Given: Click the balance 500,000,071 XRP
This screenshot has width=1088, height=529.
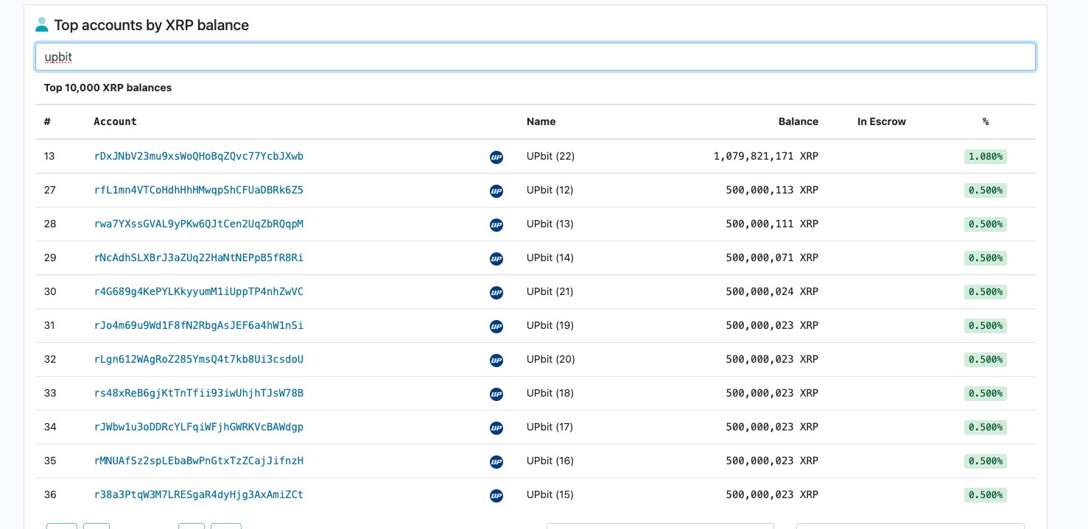Looking at the screenshot, I should (772, 258).
